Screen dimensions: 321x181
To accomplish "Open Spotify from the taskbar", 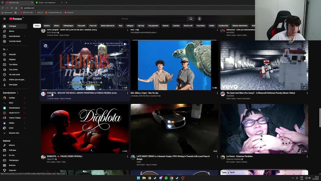I will click(166, 178).
